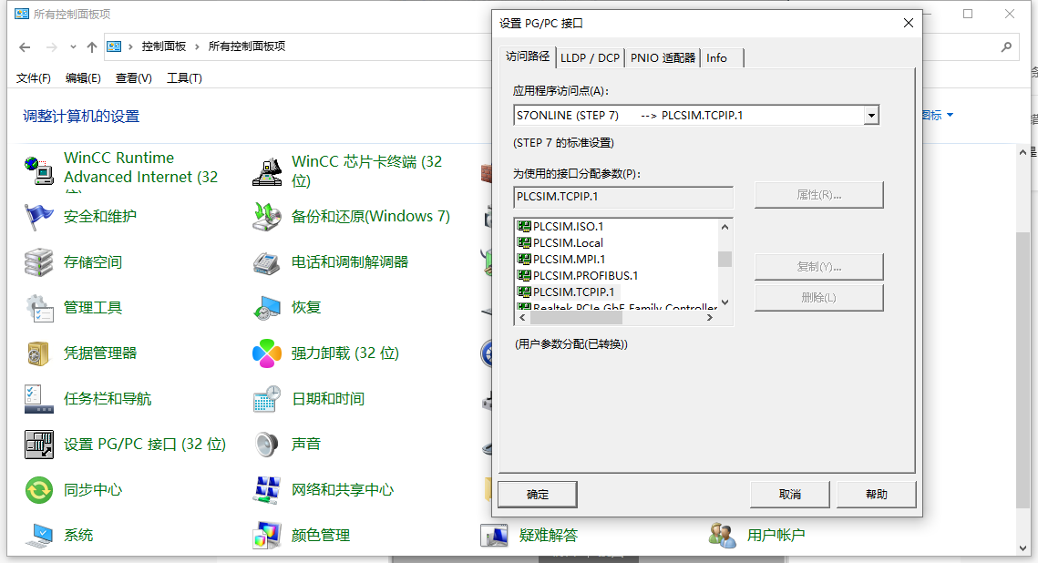Open the 存储空间 icon
The image size is (1038, 563).
tap(38, 262)
